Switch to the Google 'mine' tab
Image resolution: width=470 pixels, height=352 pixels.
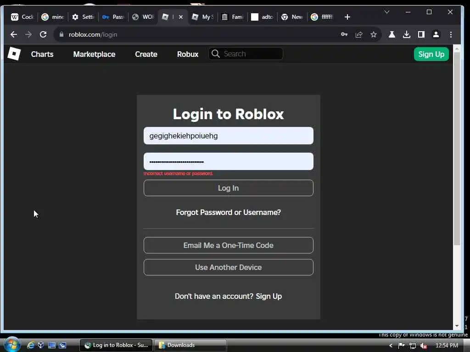[x=53, y=17]
